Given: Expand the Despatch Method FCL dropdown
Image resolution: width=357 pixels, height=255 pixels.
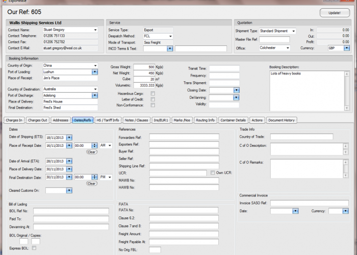Looking at the screenshot, I should pyautogui.click(x=170, y=36).
